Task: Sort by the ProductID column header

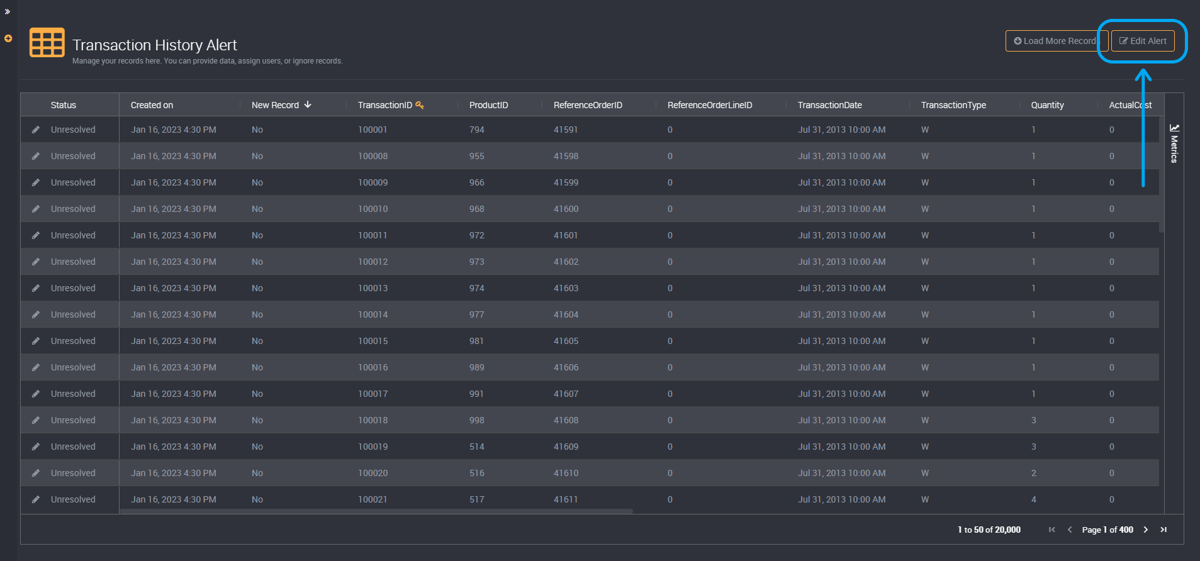Action: click(x=488, y=105)
